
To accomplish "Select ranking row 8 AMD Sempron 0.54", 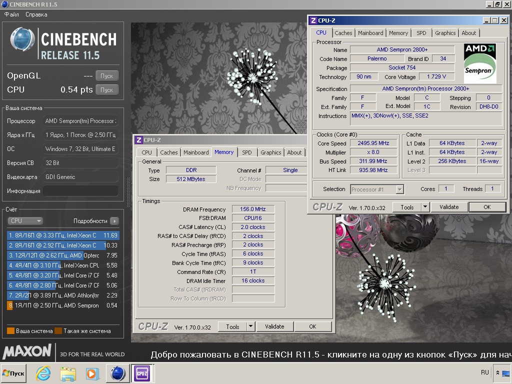I will 63,305.
